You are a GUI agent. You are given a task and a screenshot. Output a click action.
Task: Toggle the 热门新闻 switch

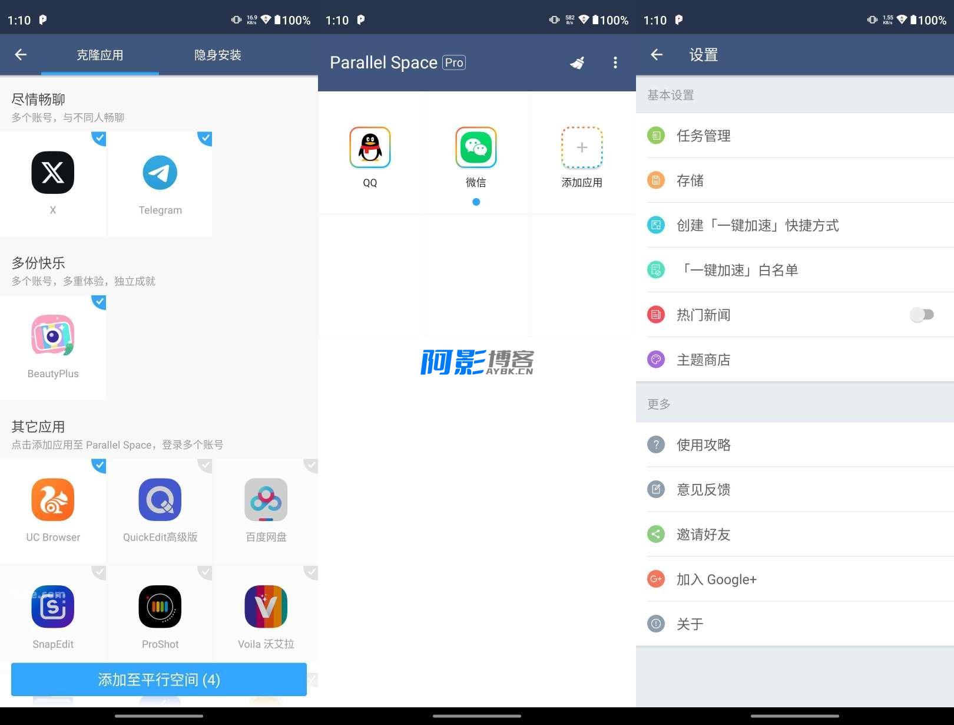(x=922, y=315)
